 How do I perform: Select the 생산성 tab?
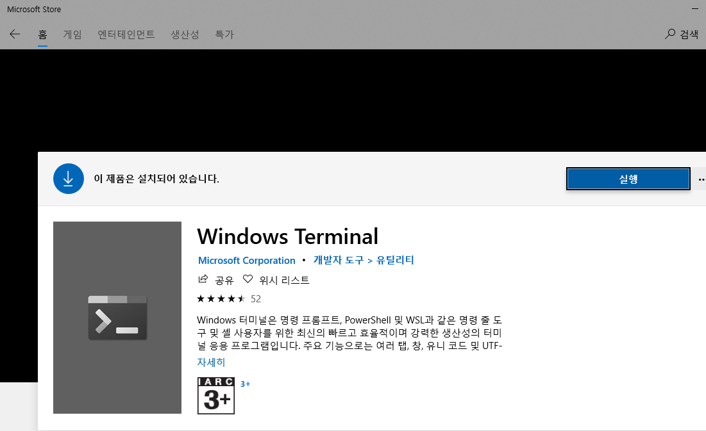tap(185, 35)
